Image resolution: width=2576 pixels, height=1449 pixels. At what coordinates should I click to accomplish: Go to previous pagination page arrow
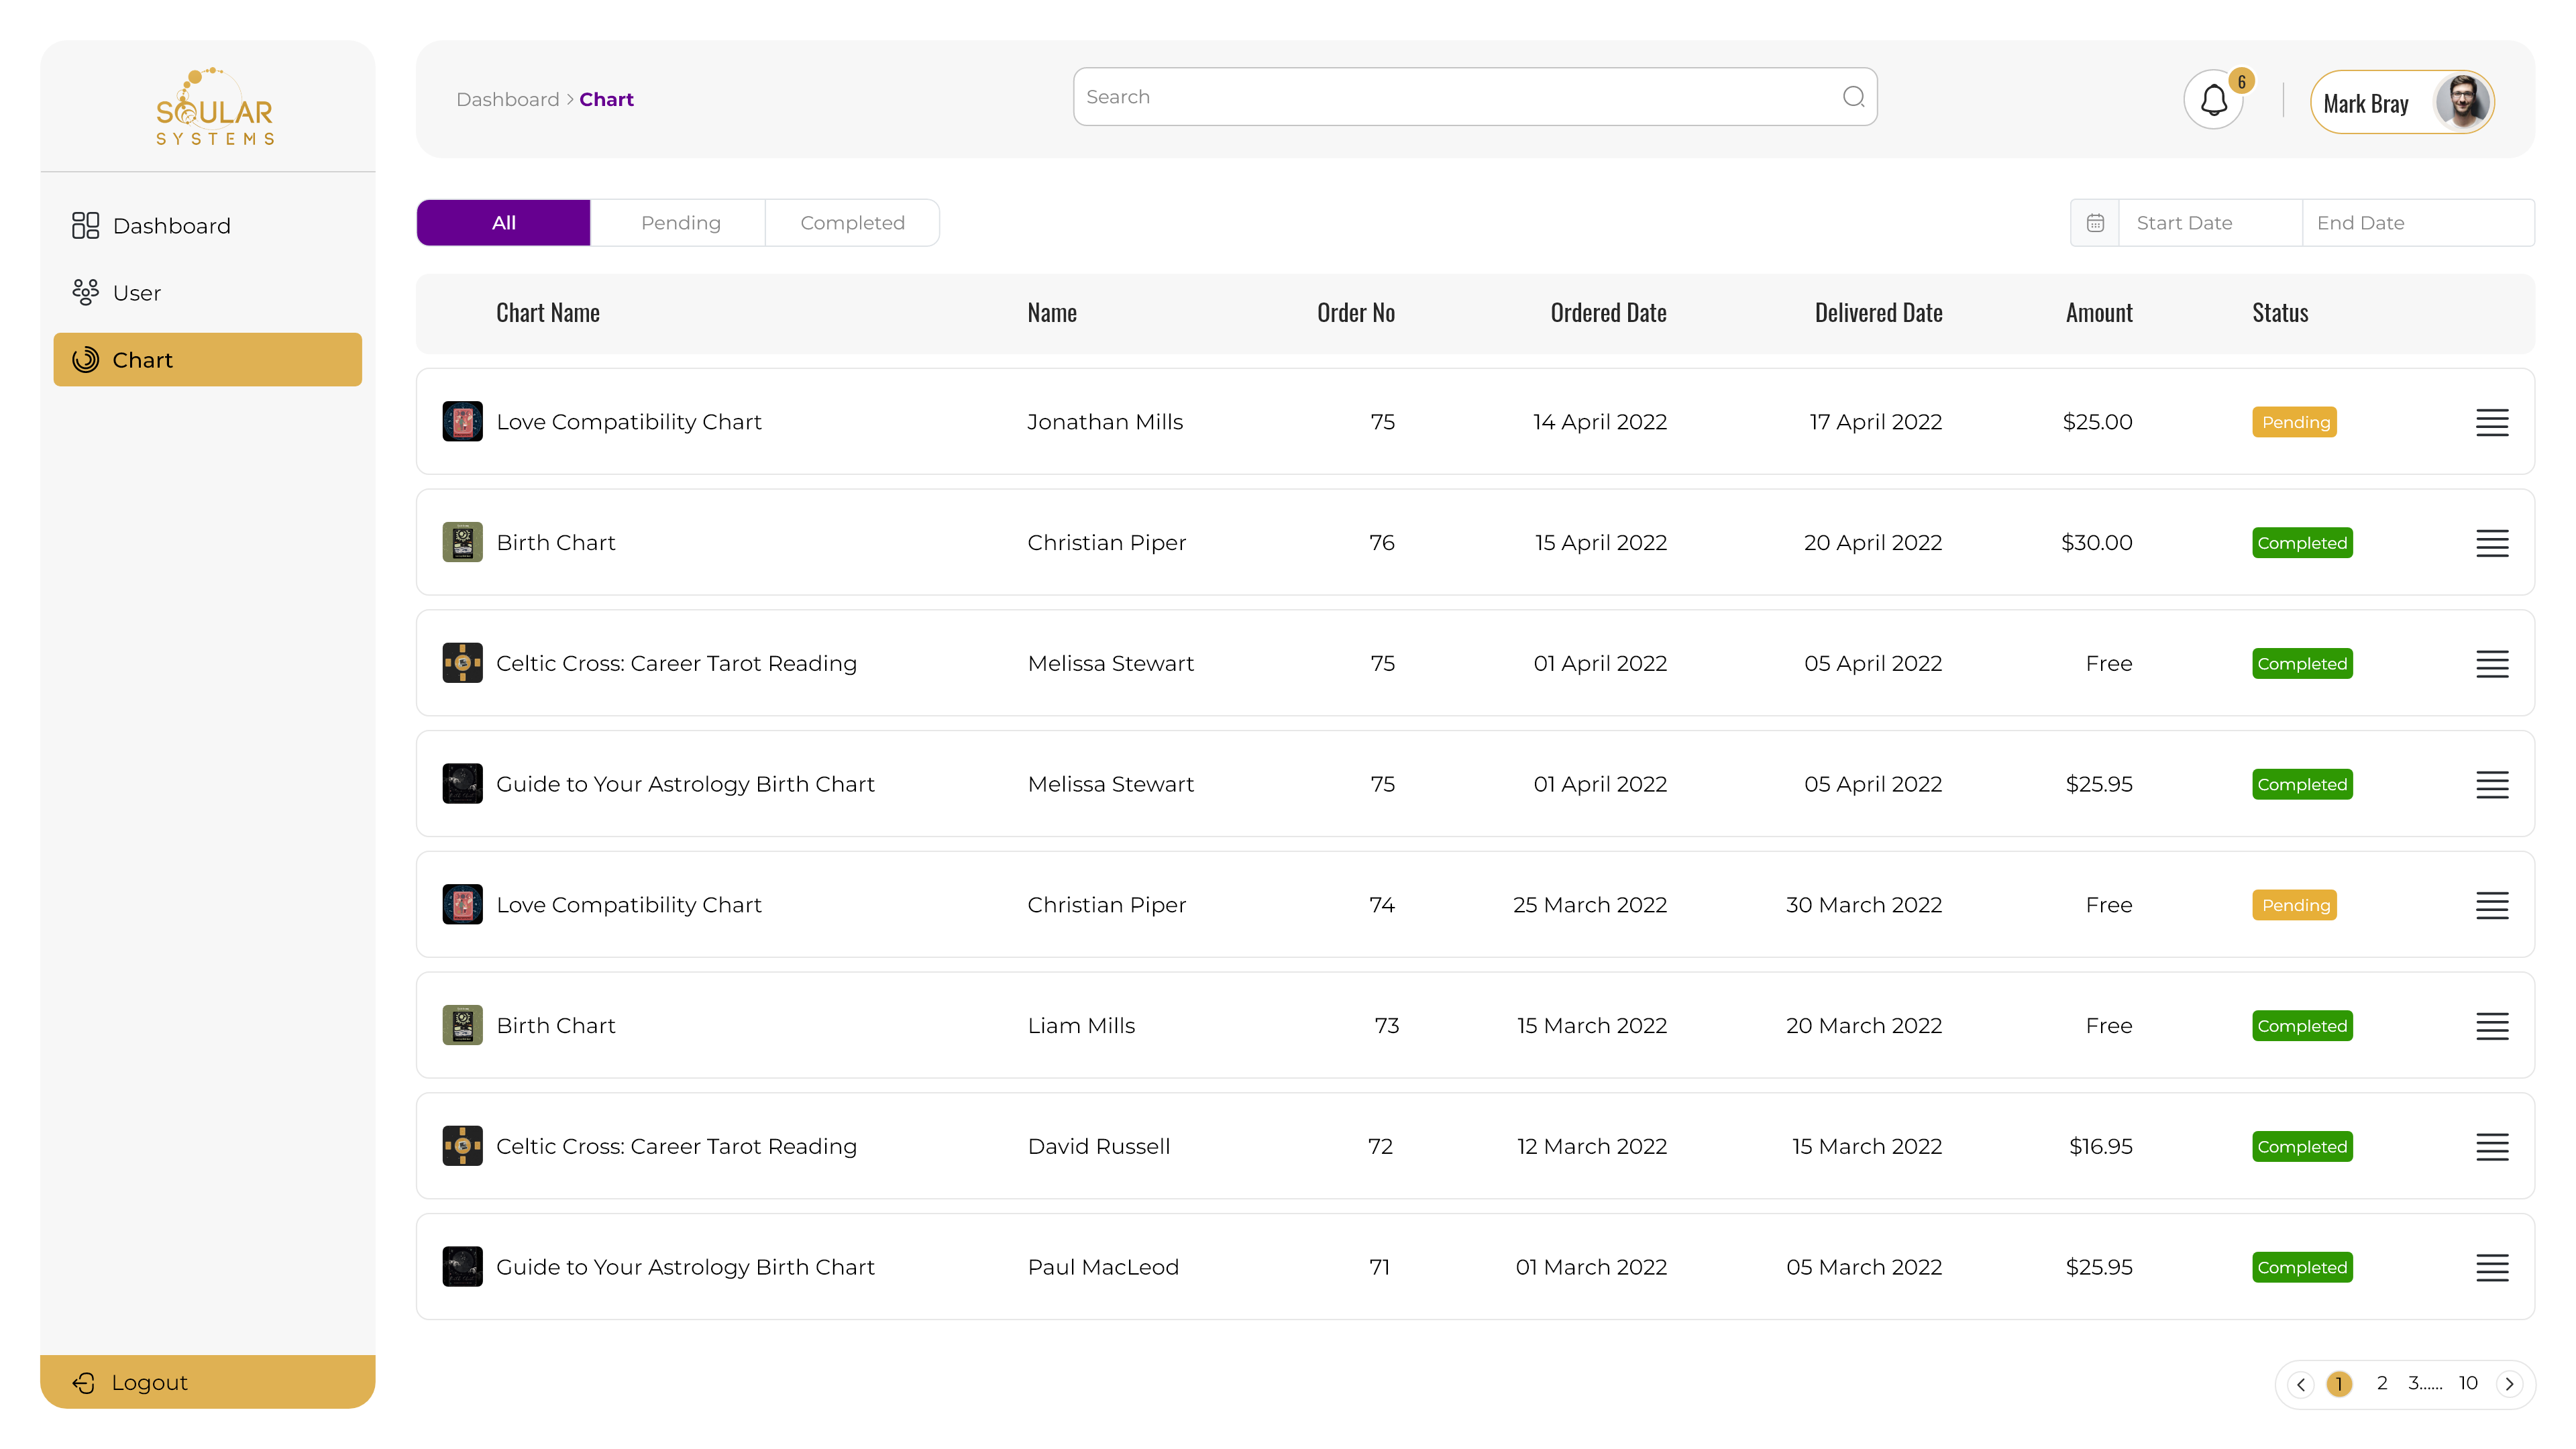pyautogui.click(x=2301, y=1384)
